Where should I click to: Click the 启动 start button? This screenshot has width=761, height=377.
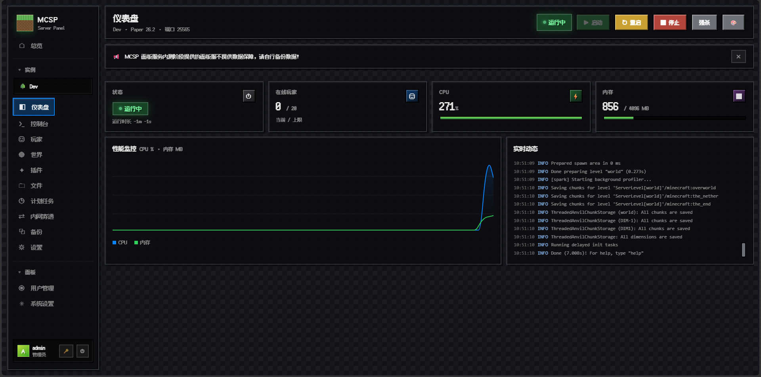click(x=593, y=23)
